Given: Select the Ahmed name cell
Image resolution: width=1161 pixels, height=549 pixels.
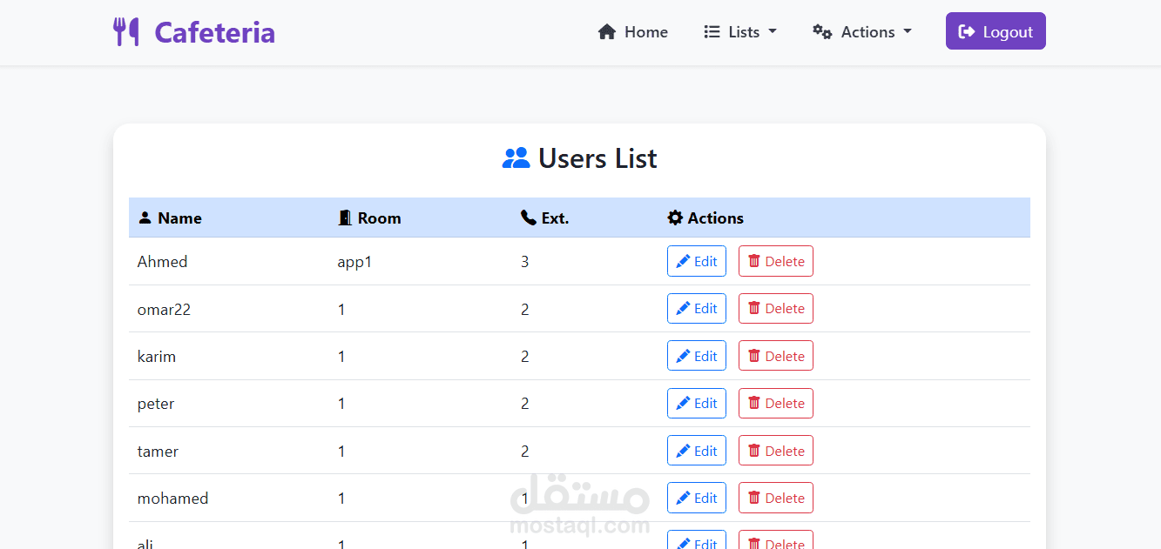Looking at the screenshot, I should [x=163, y=261].
